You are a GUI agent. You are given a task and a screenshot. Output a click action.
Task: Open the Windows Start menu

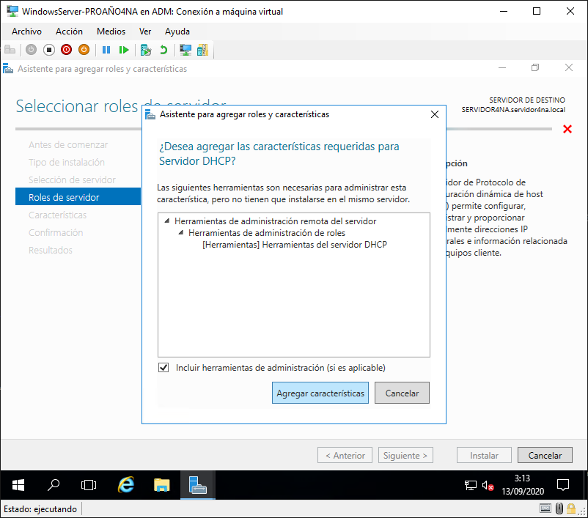pyautogui.click(x=18, y=485)
